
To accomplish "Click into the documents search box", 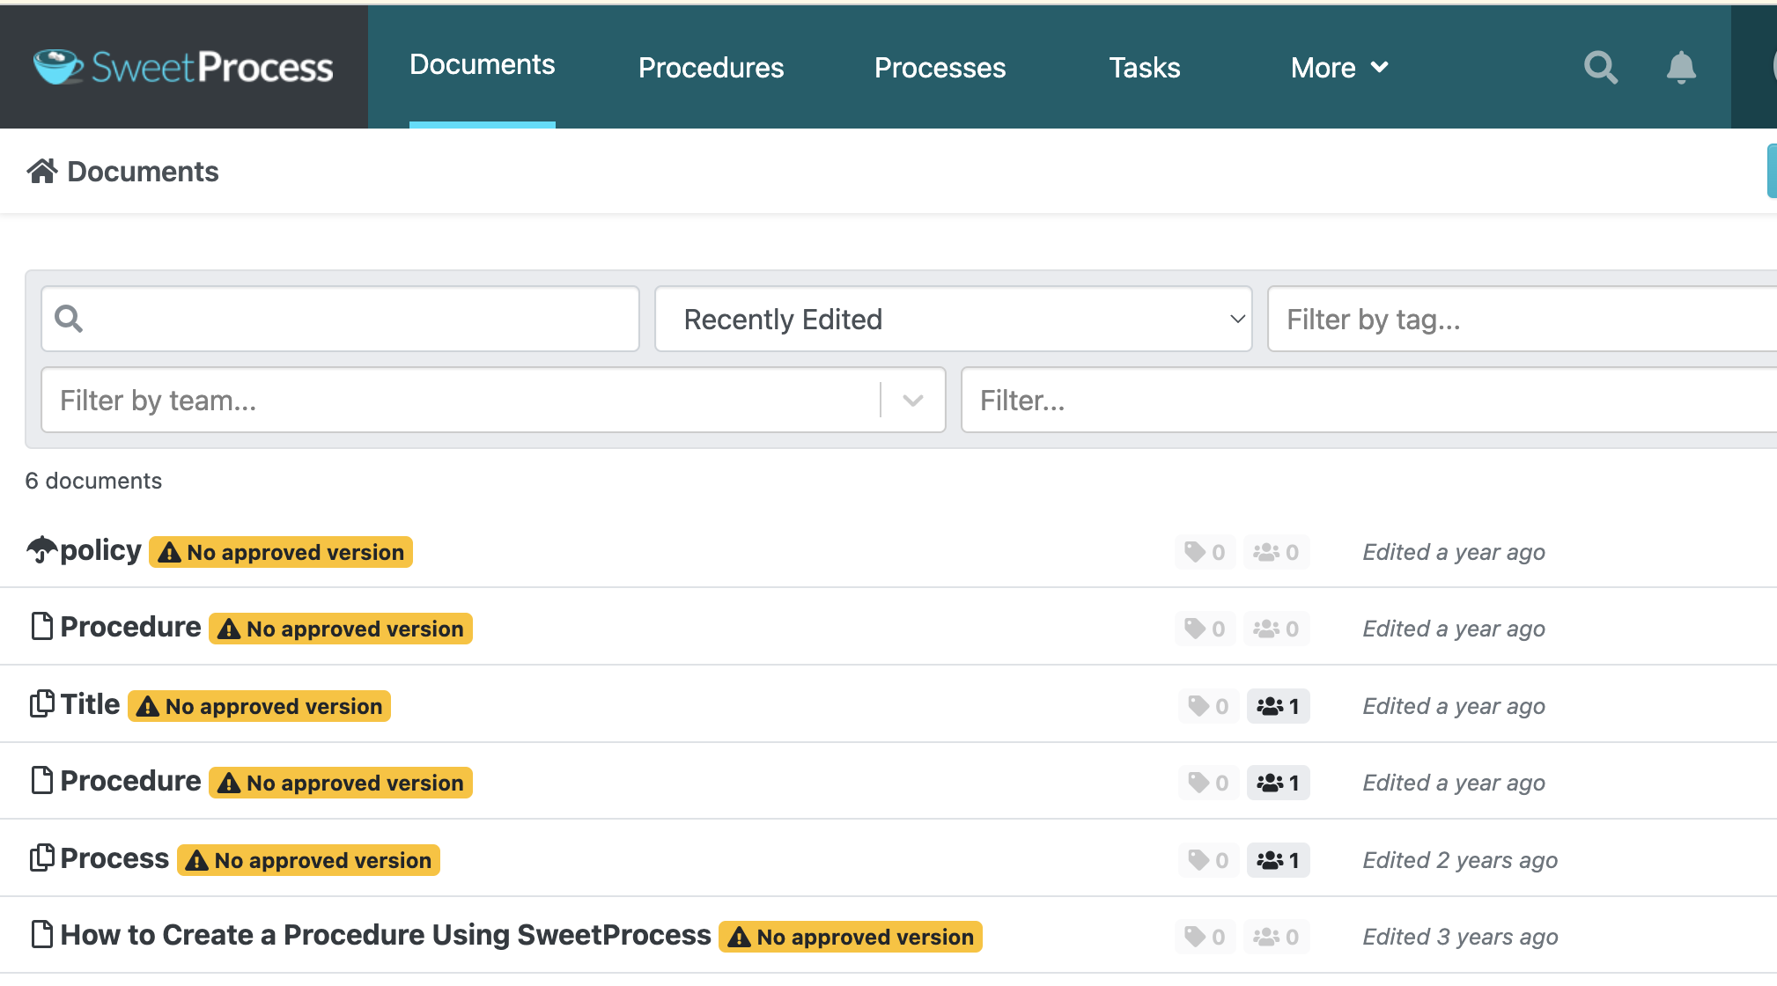I will coord(340,319).
